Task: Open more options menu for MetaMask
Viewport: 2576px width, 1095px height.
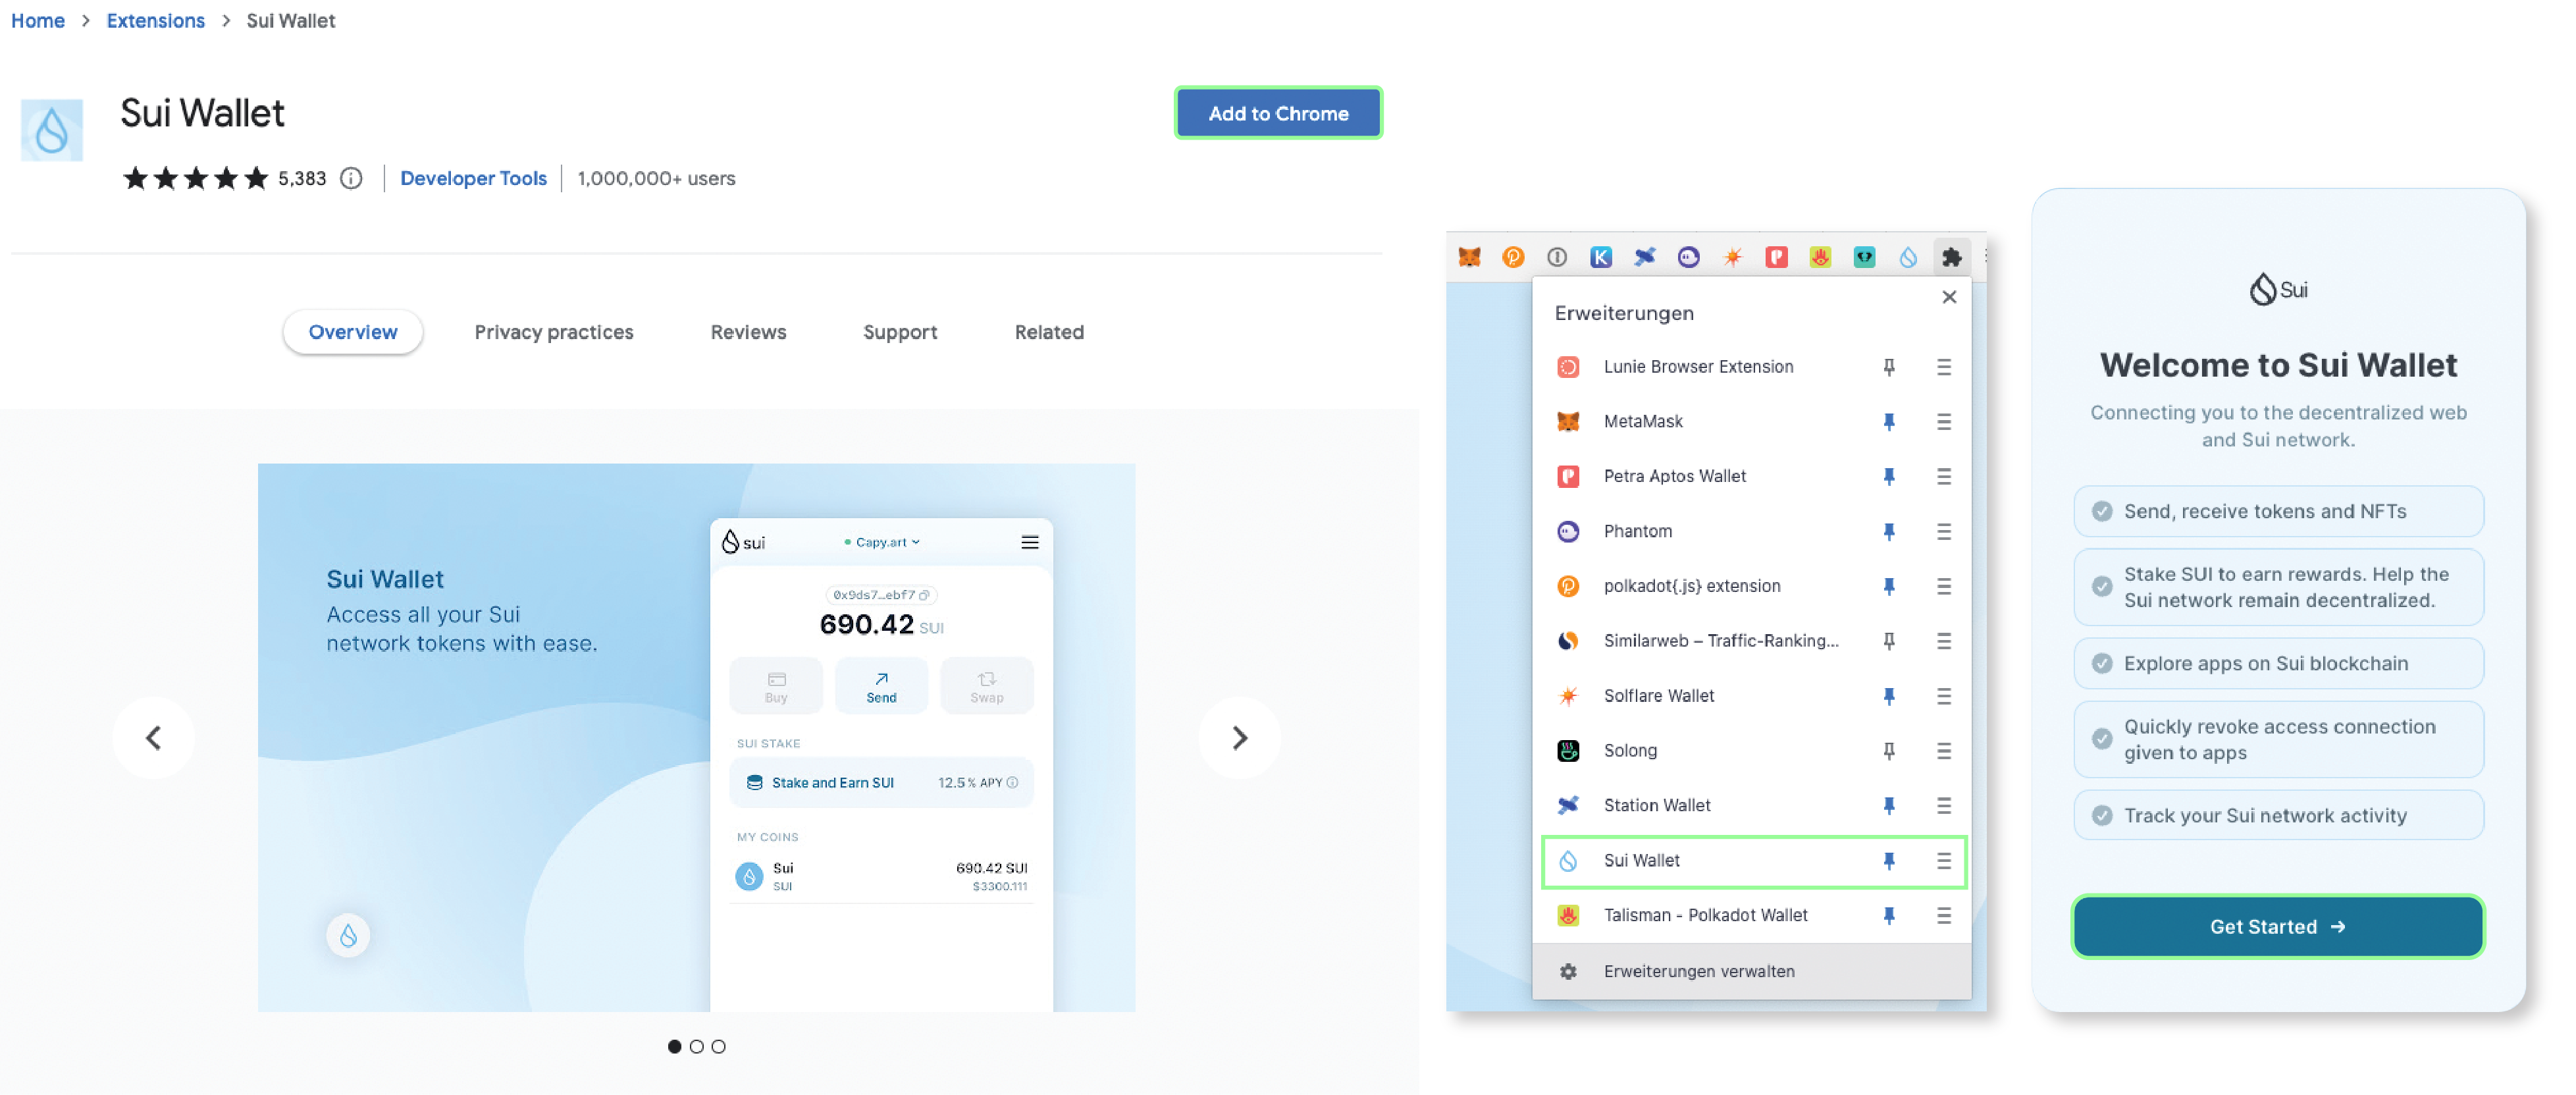Action: pyautogui.click(x=1943, y=422)
